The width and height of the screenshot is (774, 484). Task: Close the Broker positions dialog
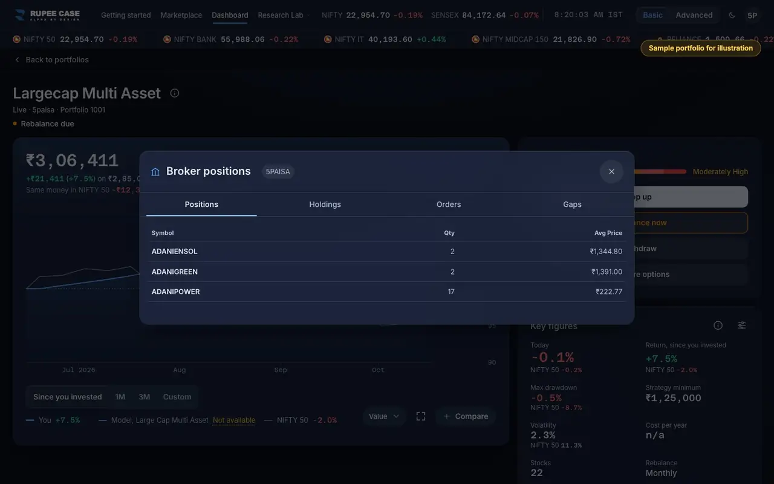[x=611, y=172]
